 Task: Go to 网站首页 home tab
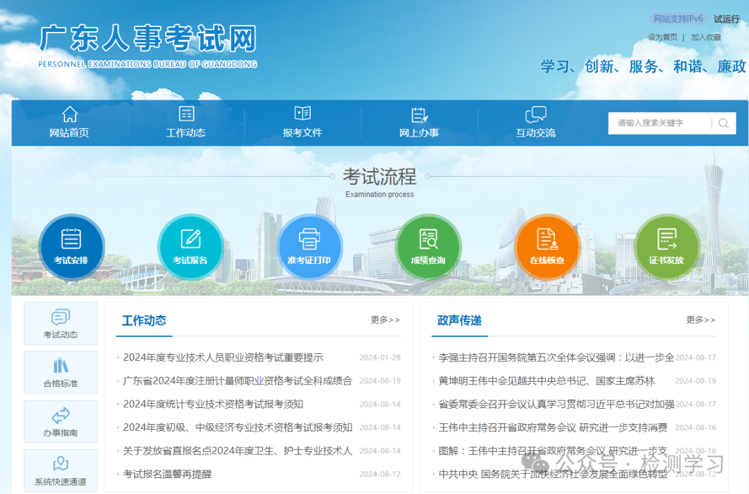tap(70, 122)
